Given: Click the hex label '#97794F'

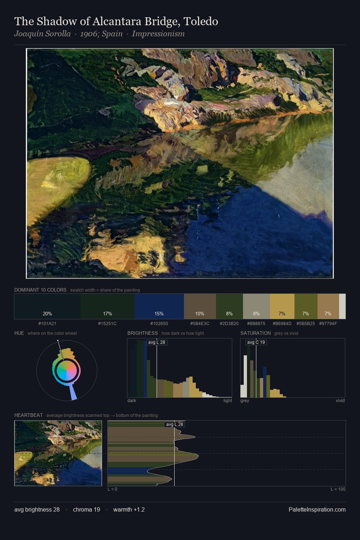Looking at the screenshot, I should click(328, 324).
